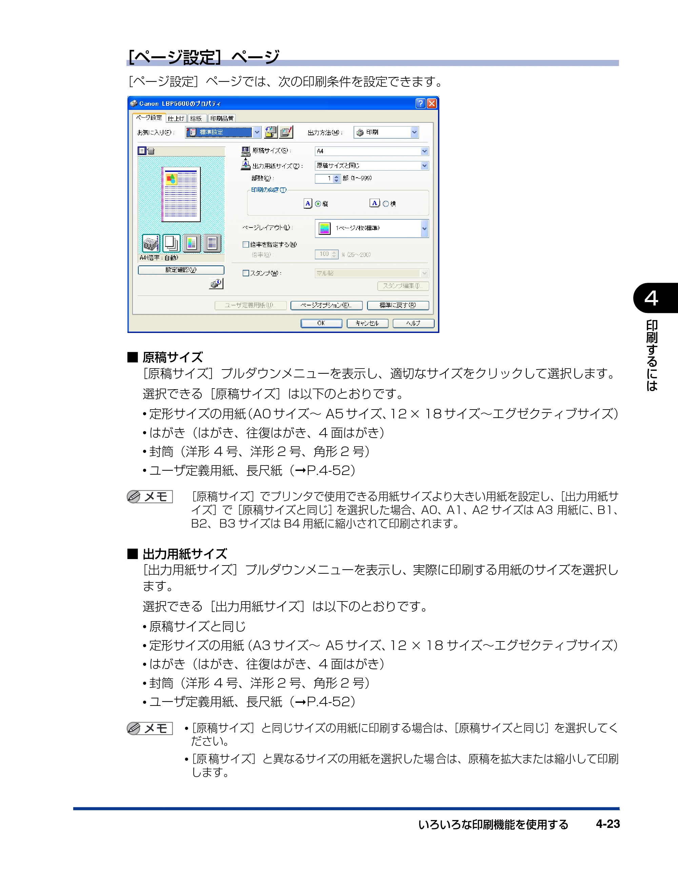Click the help question mark in title bar
The width and height of the screenshot is (678, 872).
point(420,103)
